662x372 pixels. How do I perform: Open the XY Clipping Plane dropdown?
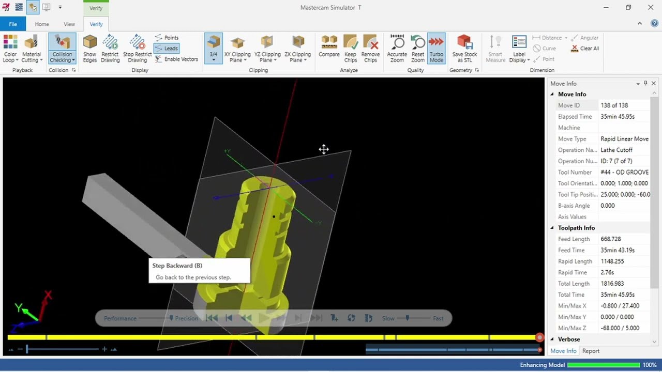click(245, 60)
